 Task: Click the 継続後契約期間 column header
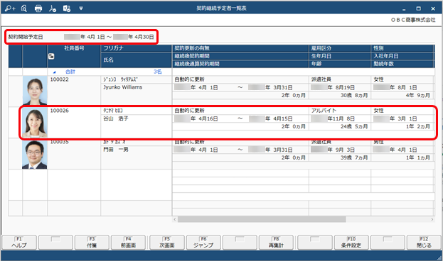[x=240, y=56]
